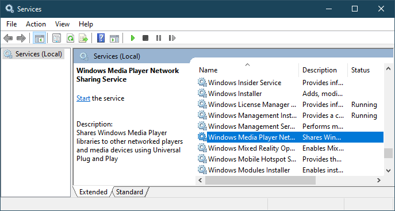
Task: Select Windows Mobile Hotspot S... service name
Action: tap(252, 159)
